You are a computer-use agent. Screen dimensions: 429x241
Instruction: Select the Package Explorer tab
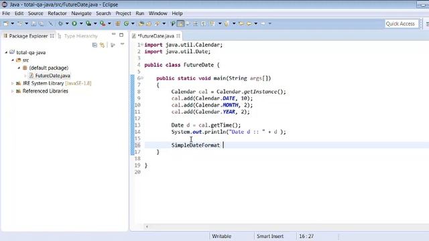coord(28,36)
